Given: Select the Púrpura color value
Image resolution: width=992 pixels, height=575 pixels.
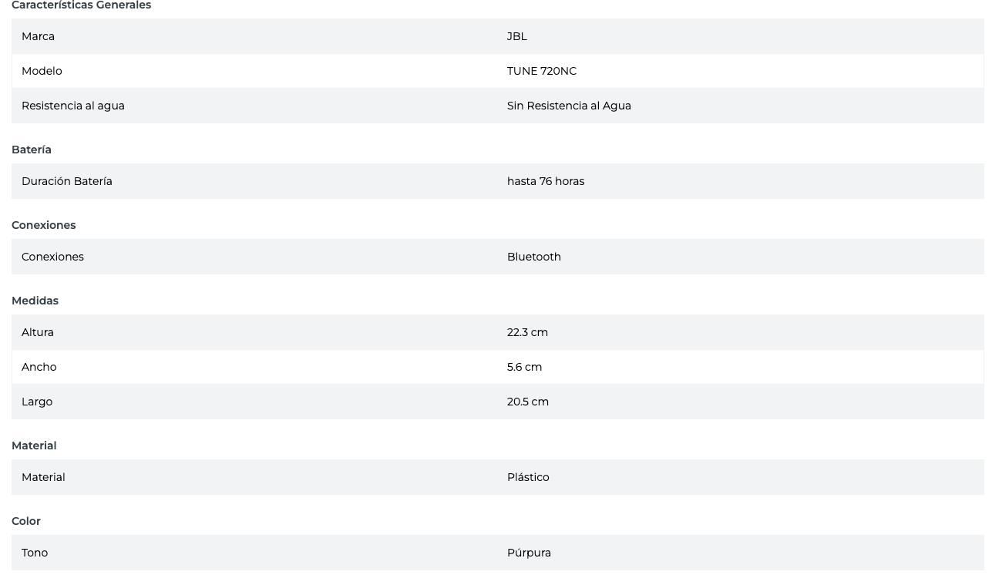Looking at the screenshot, I should [529, 553].
